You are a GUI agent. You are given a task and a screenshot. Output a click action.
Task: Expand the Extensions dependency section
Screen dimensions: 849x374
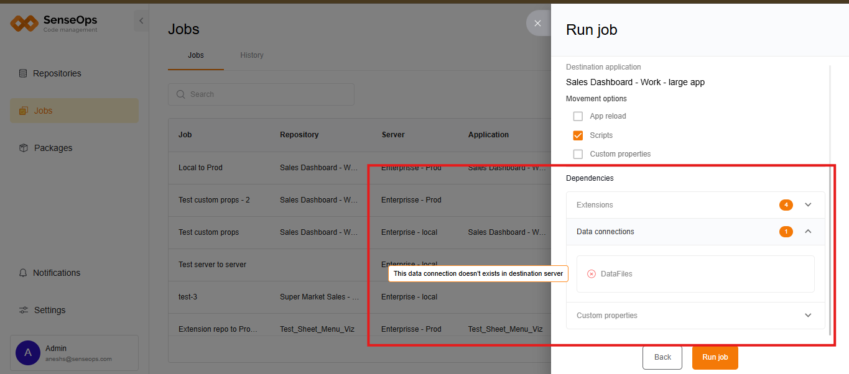pos(695,205)
